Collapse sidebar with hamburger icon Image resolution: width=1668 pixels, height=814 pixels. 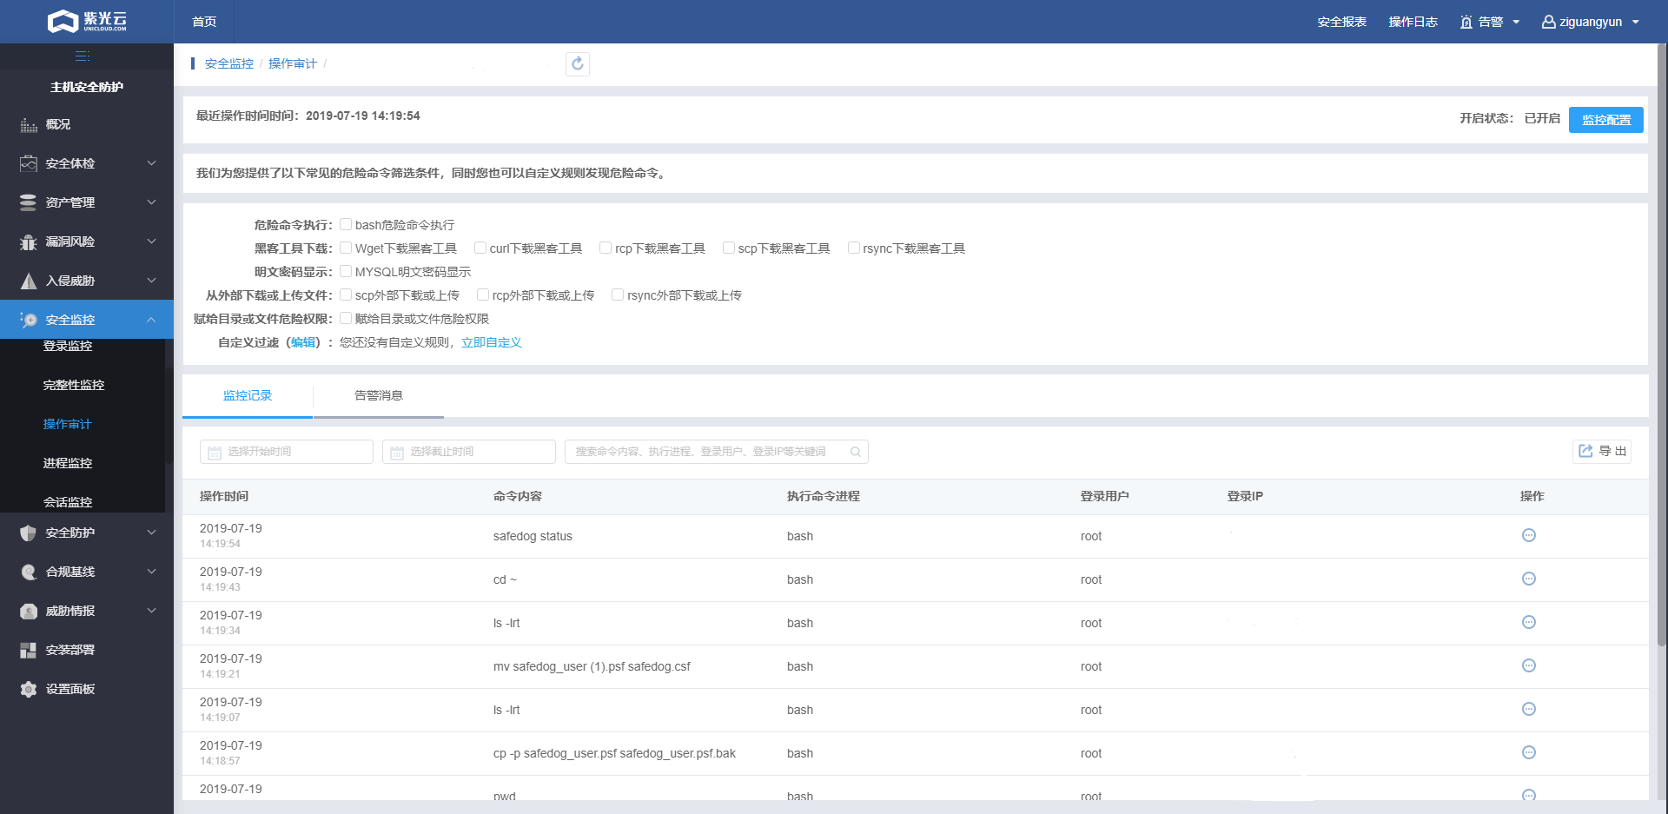point(83,56)
